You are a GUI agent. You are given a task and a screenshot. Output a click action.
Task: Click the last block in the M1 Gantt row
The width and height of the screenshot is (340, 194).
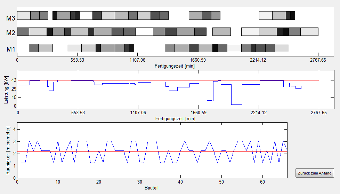(282, 48)
